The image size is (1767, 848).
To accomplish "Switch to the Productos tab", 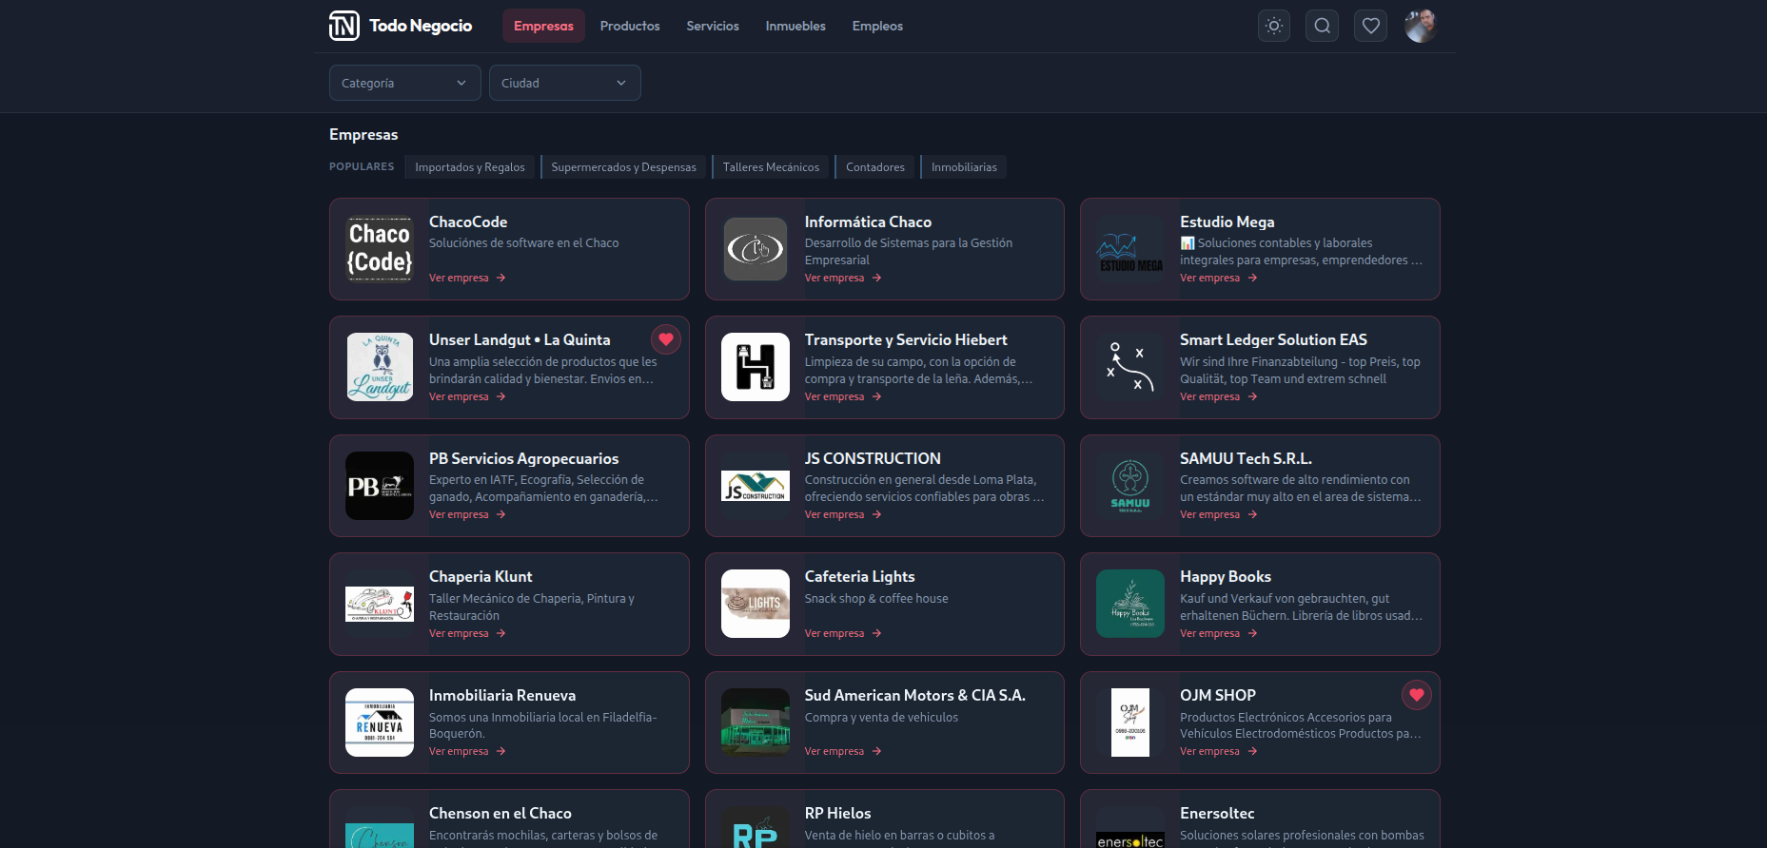I will click(629, 26).
